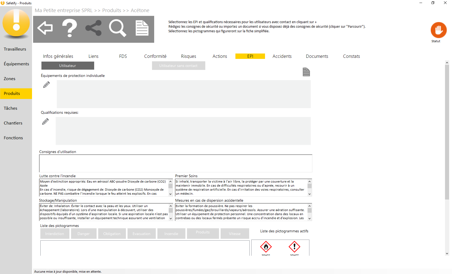Show Produits pictograms category
The width and height of the screenshot is (452, 274).
[x=203, y=234]
